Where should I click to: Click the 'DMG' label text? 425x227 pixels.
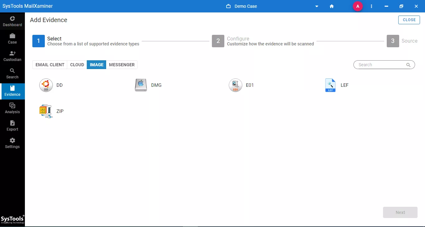click(x=156, y=85)
